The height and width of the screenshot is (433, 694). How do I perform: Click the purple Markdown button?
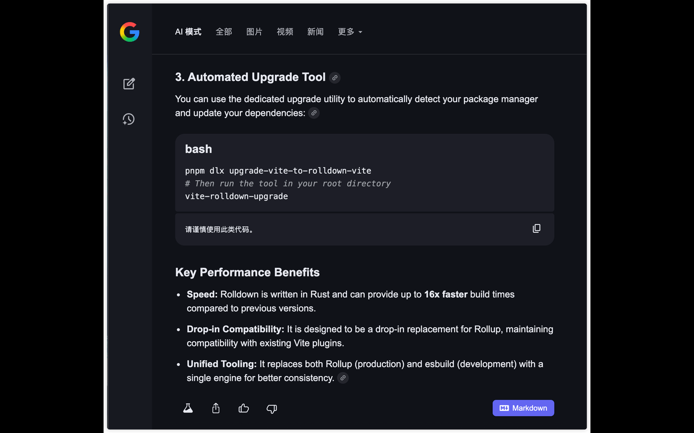pos(523,408)
